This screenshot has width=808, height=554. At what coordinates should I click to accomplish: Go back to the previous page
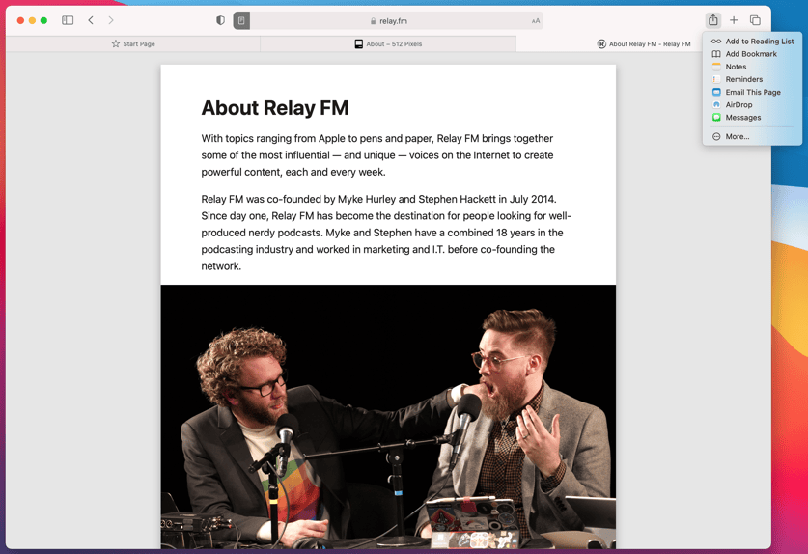[x=91, y=20]
